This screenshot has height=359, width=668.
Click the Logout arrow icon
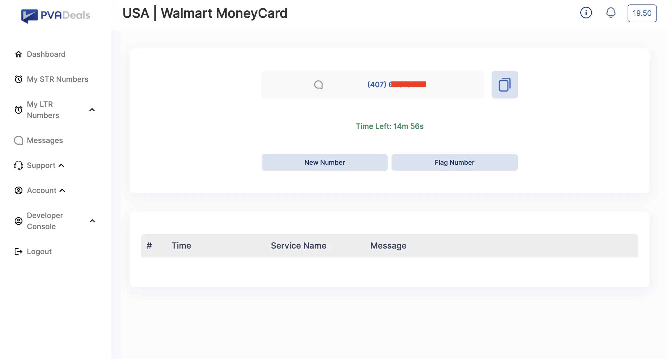[x=18, y=251]
